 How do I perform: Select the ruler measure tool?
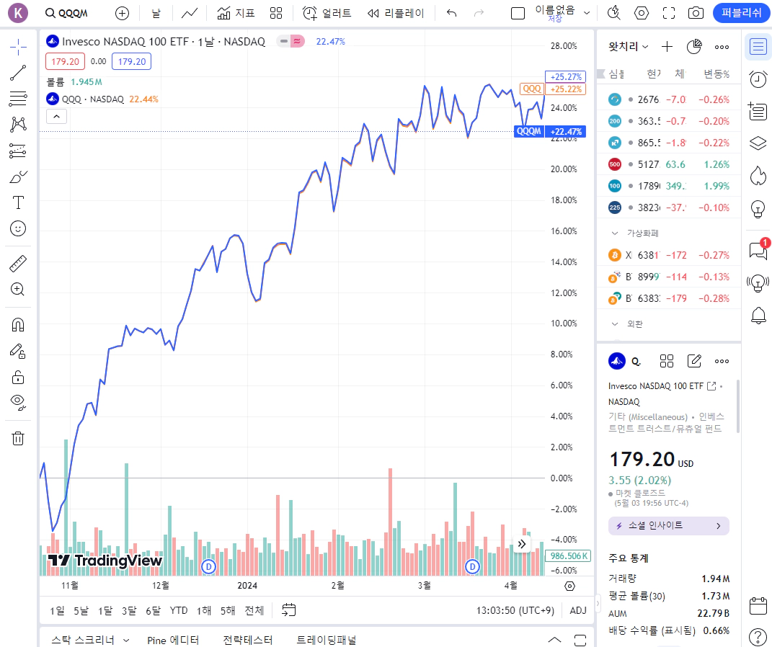click(x=18, y=264)
